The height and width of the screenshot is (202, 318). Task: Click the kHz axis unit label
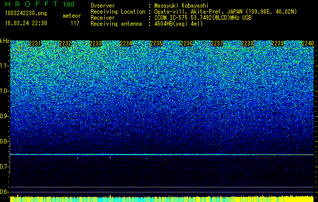point(5,41)
